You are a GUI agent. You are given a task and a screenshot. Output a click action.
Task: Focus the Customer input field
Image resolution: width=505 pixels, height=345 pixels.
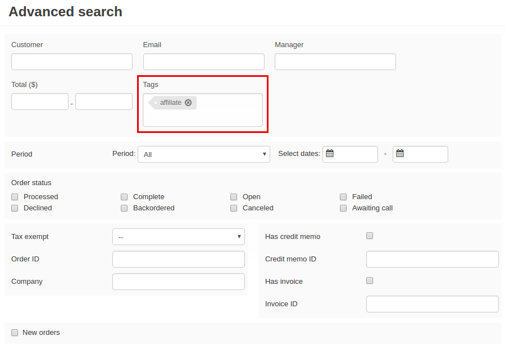72,62
